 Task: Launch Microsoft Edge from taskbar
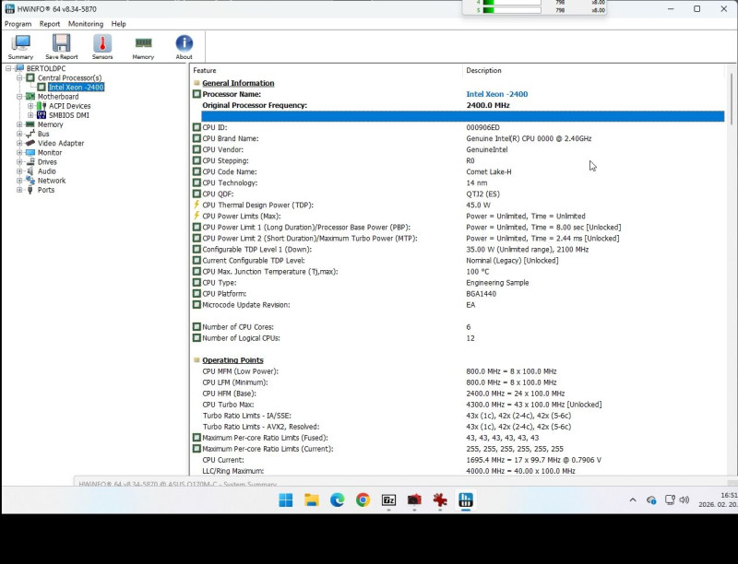click(337, 500)
